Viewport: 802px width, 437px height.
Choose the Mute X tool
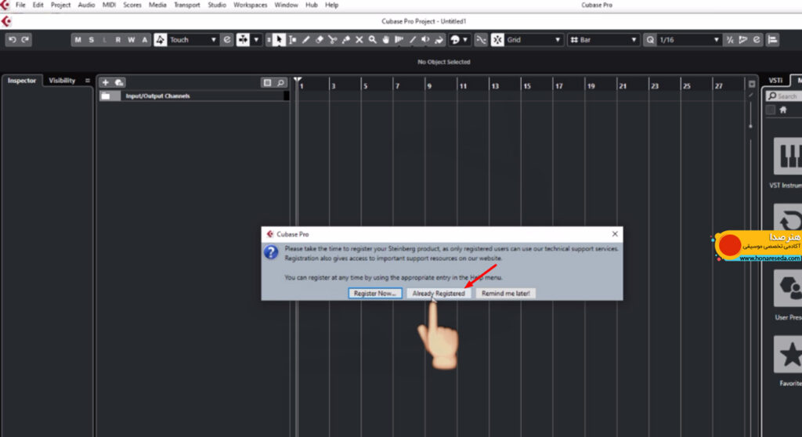click(359, 40)
